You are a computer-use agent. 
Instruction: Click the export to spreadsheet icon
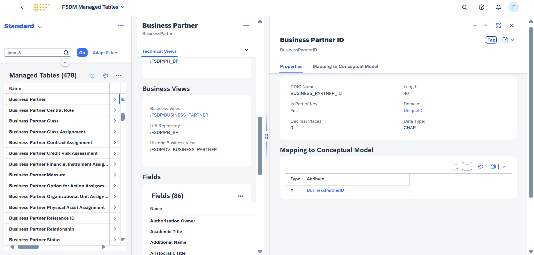tap(493, 167)
